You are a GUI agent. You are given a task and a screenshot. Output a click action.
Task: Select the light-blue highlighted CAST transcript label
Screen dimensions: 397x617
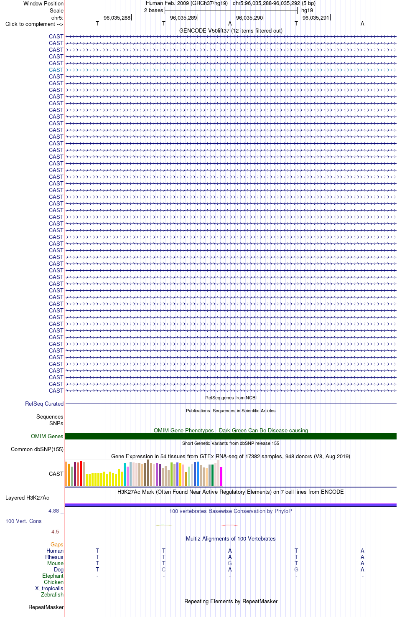tap(56, 70)
